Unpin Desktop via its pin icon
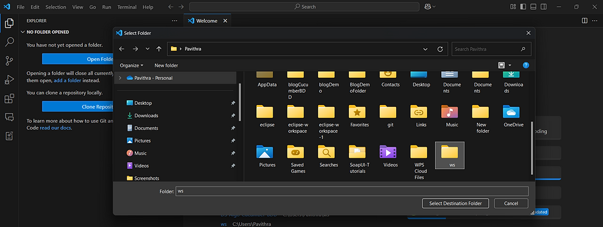 (233, 103)
